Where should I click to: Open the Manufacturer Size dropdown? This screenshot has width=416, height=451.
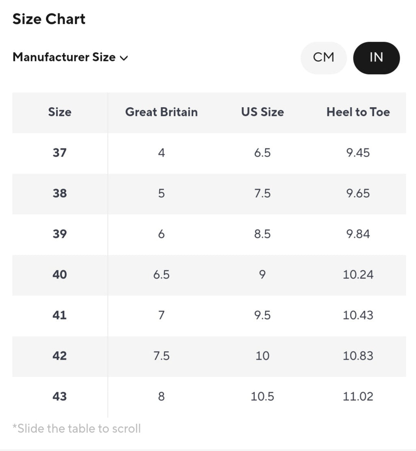point(64,57)
